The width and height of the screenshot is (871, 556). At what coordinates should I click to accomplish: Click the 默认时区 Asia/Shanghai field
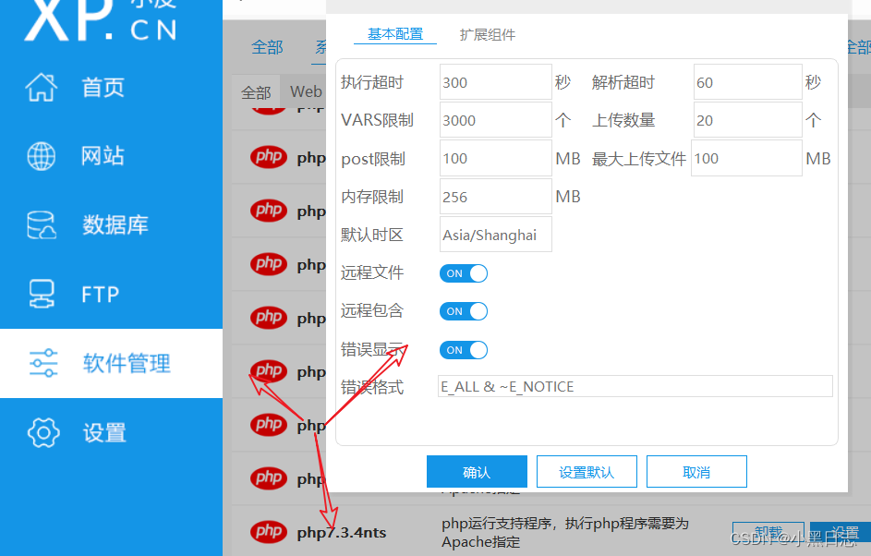coord(495,235)
